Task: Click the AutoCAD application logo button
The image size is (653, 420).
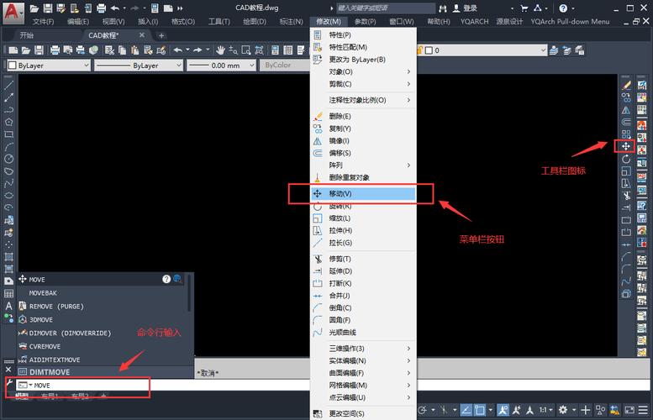Action: pyautogui.click(x=11, y=12)
